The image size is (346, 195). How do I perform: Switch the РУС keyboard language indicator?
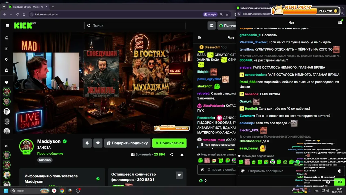(317, 191)
